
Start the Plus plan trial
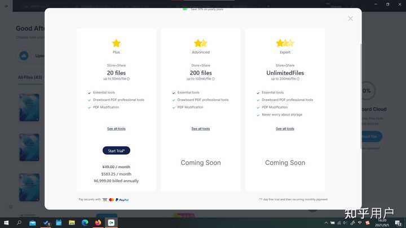click(116, 150)
